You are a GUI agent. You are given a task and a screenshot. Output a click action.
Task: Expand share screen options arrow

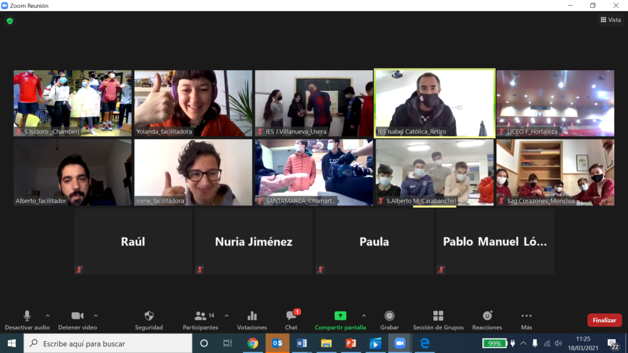click(x=364, y=316)
